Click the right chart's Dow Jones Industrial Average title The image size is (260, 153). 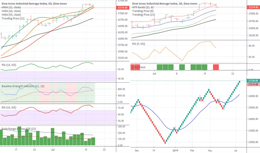coord(165,3)
